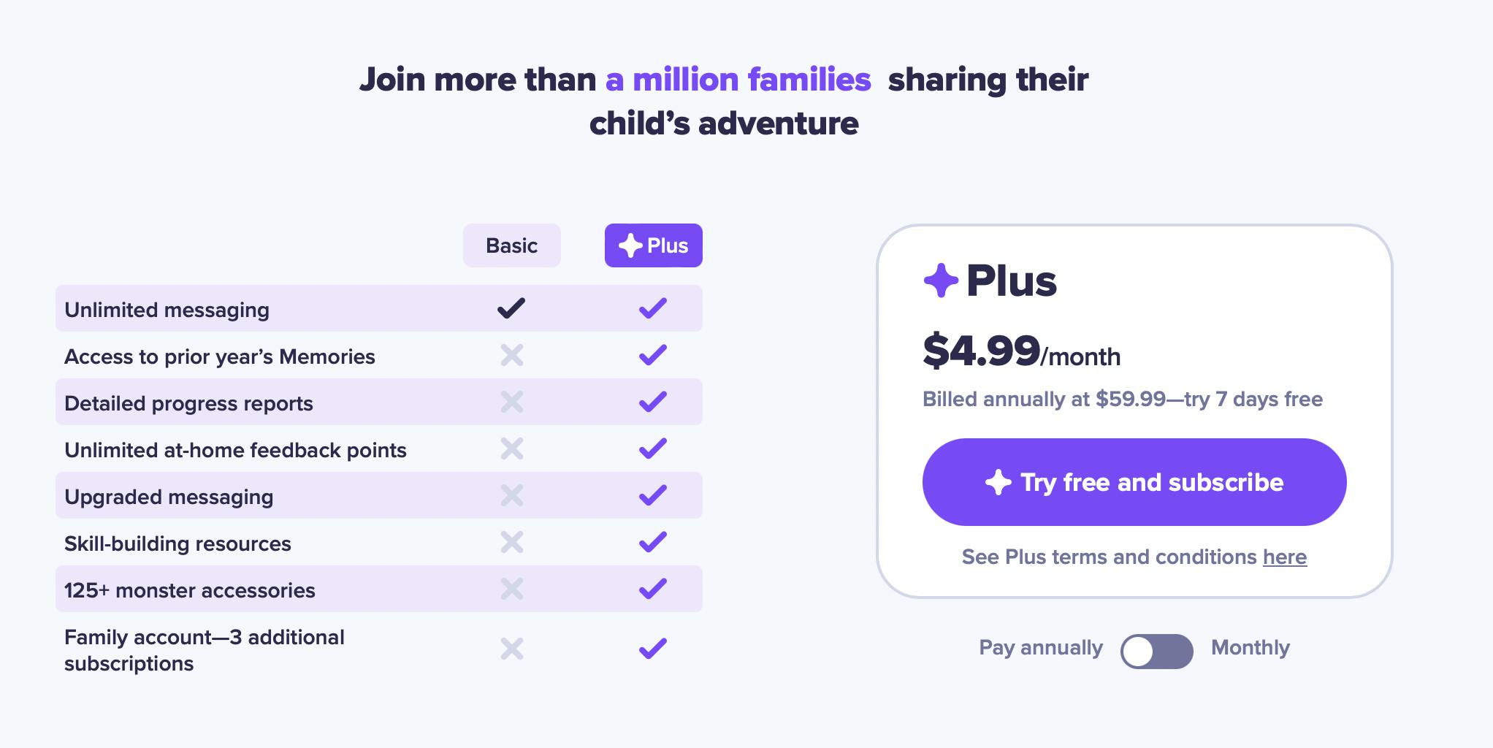Click the Plus checkmark for Detailed progress reports
Screen dimensions: 1493x748
tap(652, 402)
